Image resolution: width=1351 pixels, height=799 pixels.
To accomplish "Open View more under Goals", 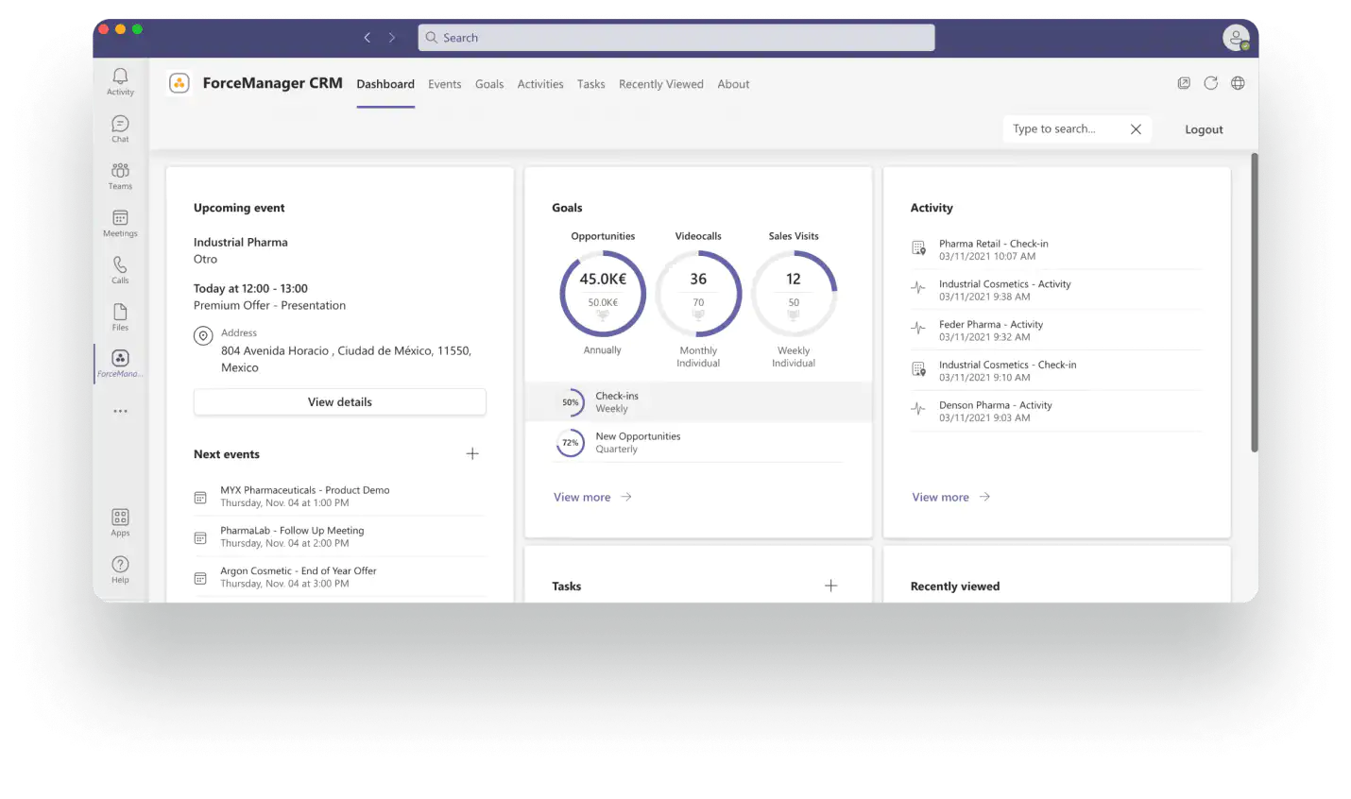I will [x=592, y=497].
